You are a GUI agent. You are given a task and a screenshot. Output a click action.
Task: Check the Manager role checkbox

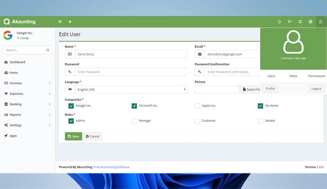[134, 121]
